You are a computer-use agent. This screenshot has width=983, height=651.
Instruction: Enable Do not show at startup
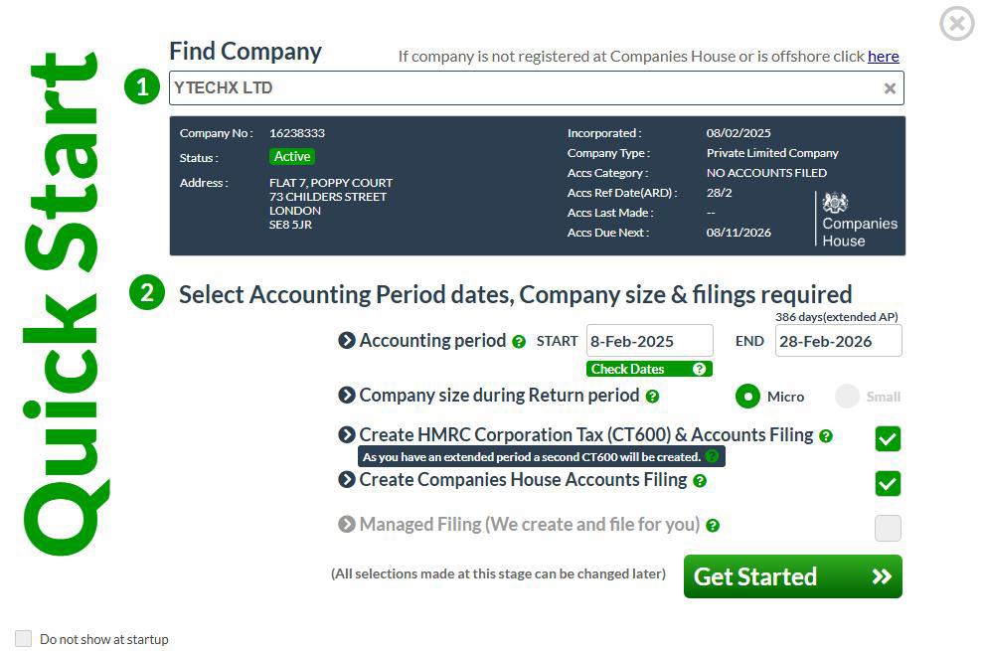coord(23,638)
